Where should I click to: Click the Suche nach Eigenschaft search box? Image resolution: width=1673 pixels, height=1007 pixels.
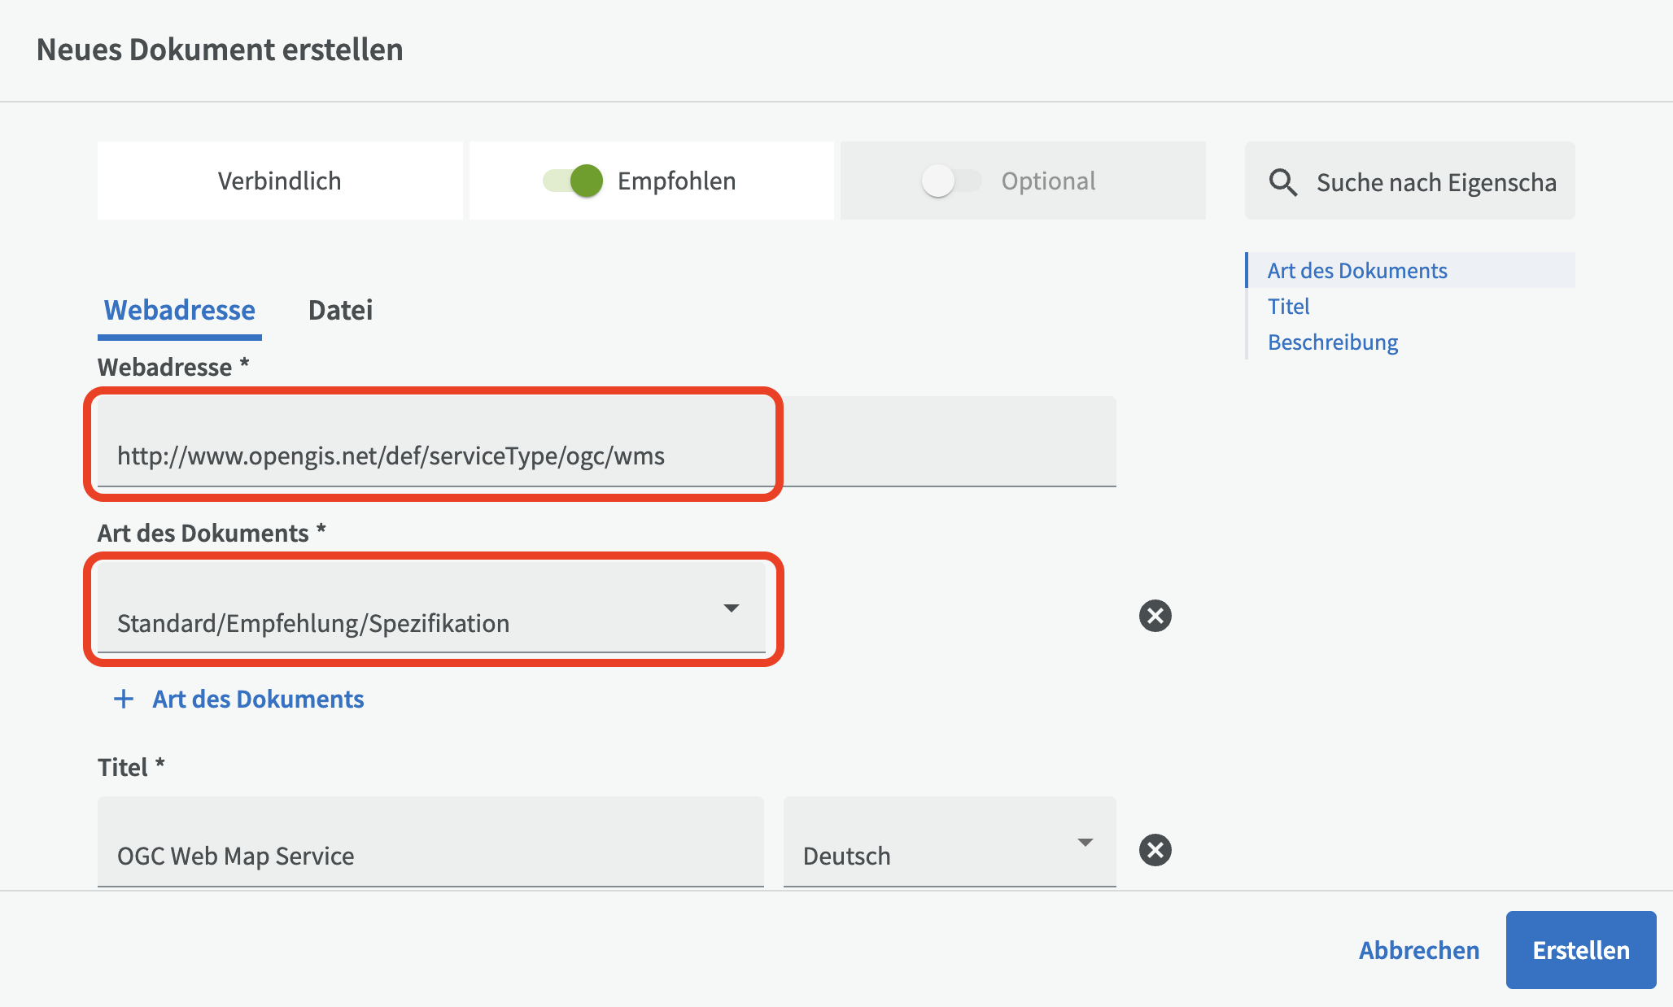[x=1435, y=182]
